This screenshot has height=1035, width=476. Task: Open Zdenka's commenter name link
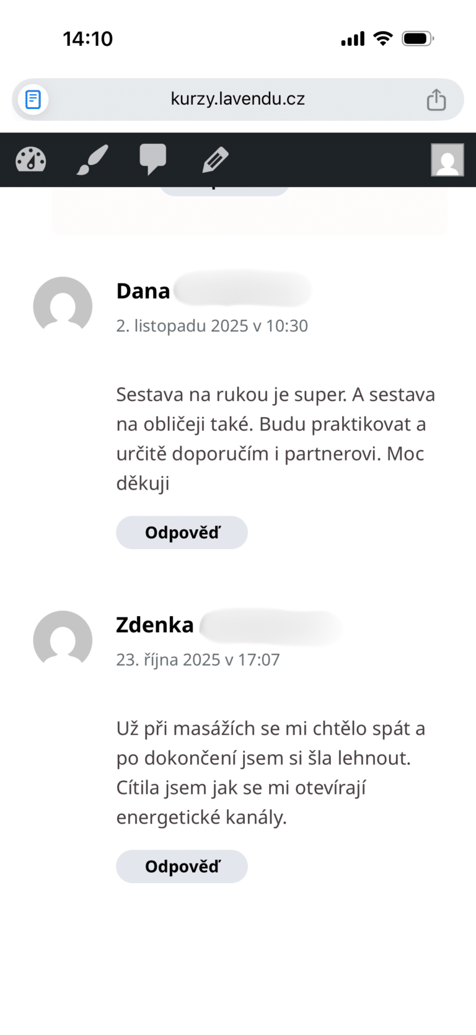click(x=155, y=625)
